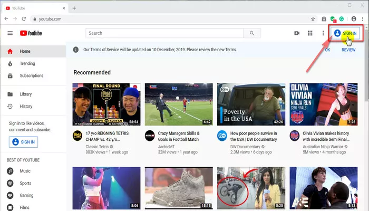
Task: Open the Olivia Vivian Ninja Run thumbnail
Action: click(x=324, y=104)
